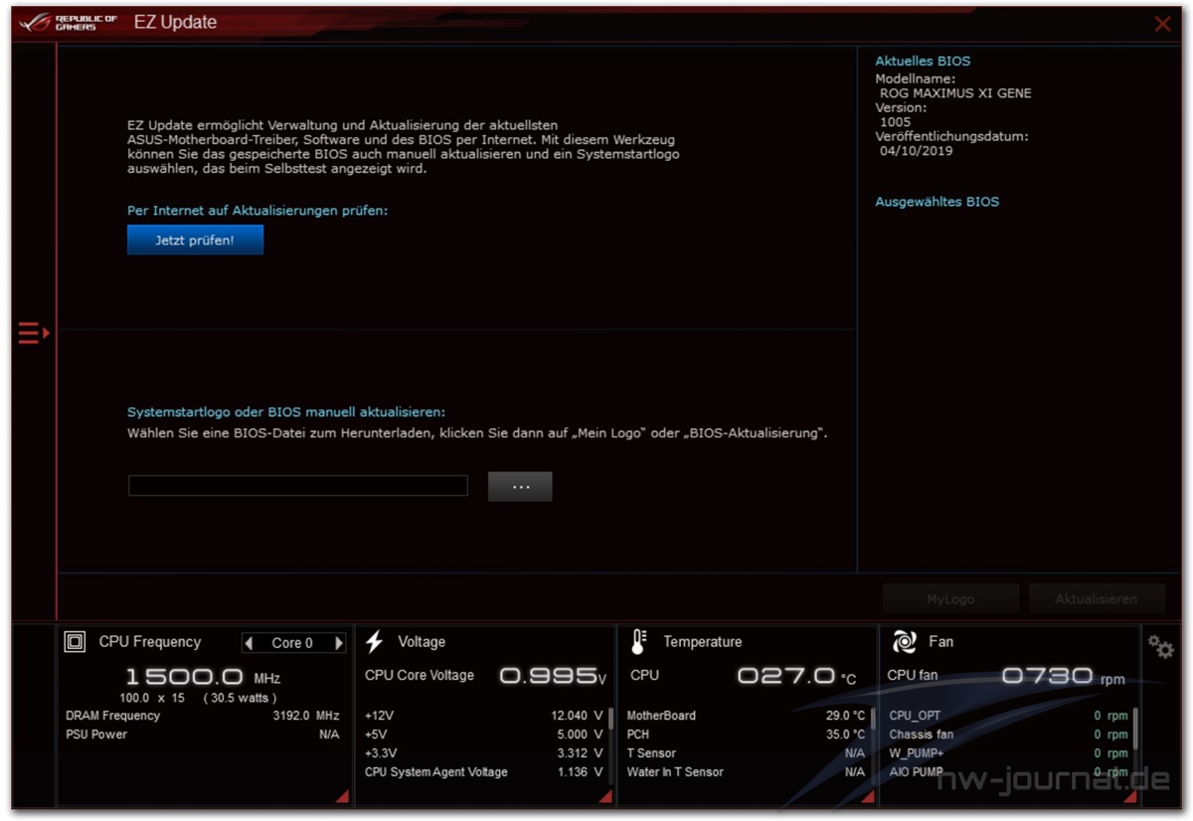Click the MyLogo button
This screenshot has height=821, width=1193.
click(950, 599)
